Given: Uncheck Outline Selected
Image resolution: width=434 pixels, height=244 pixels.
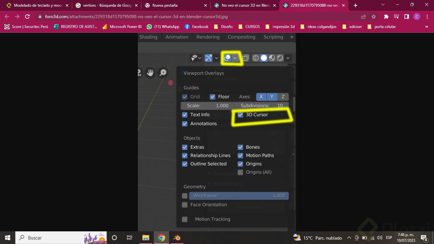Looking at the screenshot, I should point(185,164).
